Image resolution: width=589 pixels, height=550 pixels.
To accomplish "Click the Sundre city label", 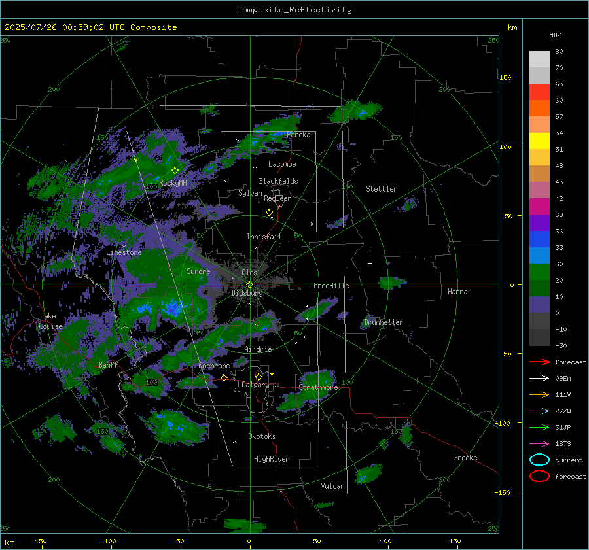I will coord(198,271).
